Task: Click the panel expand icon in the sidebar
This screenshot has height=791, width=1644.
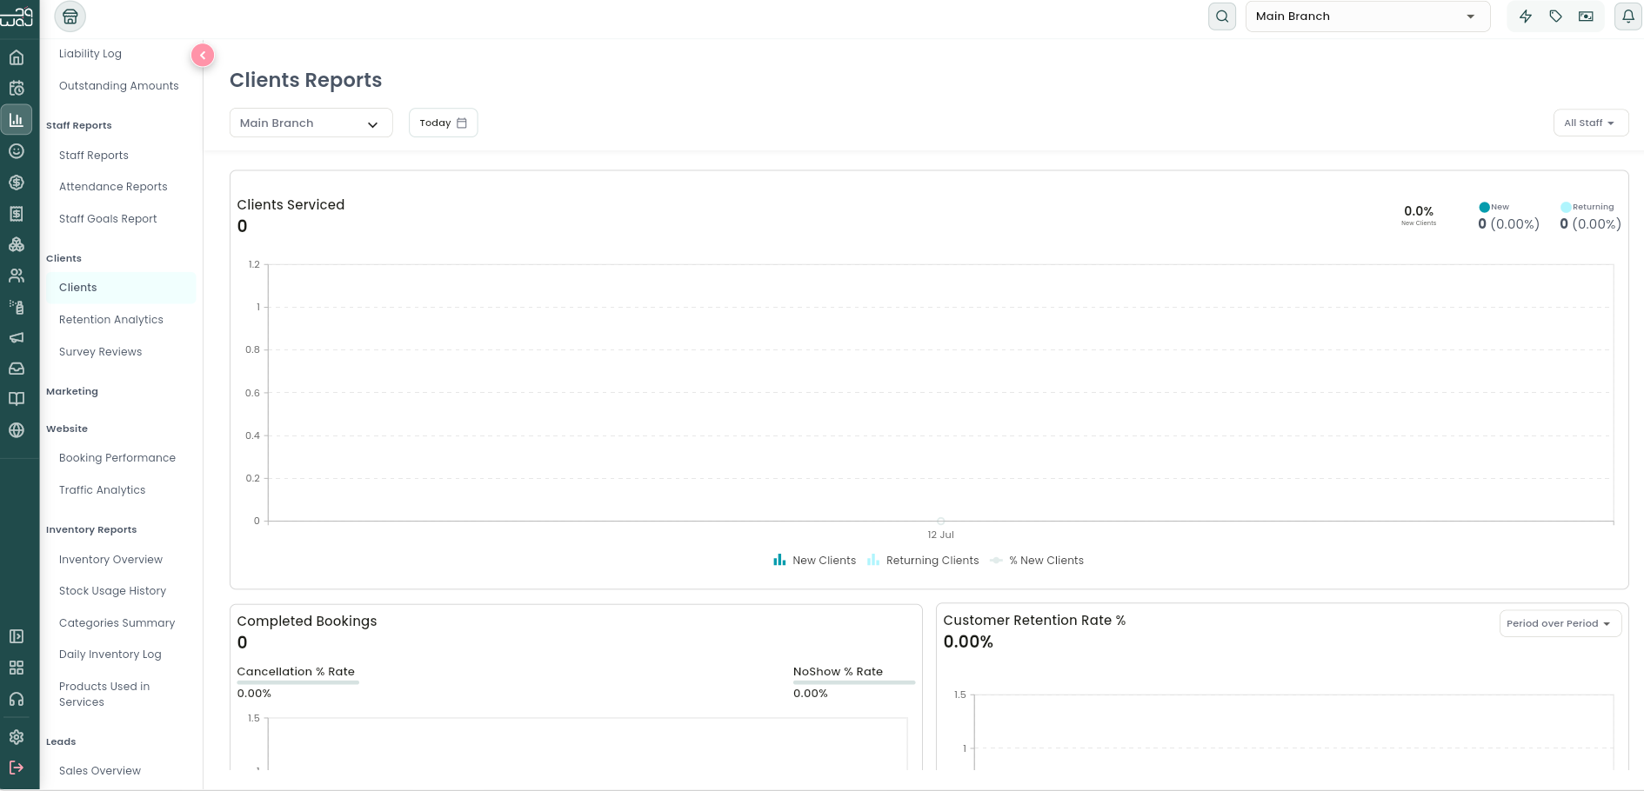Action: pyautogui.click(x=17, y=636)
